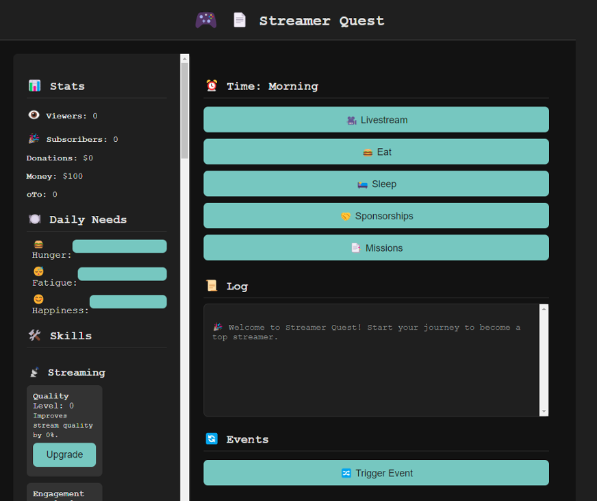Image resolution: width=597 pixels, height=501 pixels.
Task: Upgrade the Quality skill
Action: [x=64, y=454]
